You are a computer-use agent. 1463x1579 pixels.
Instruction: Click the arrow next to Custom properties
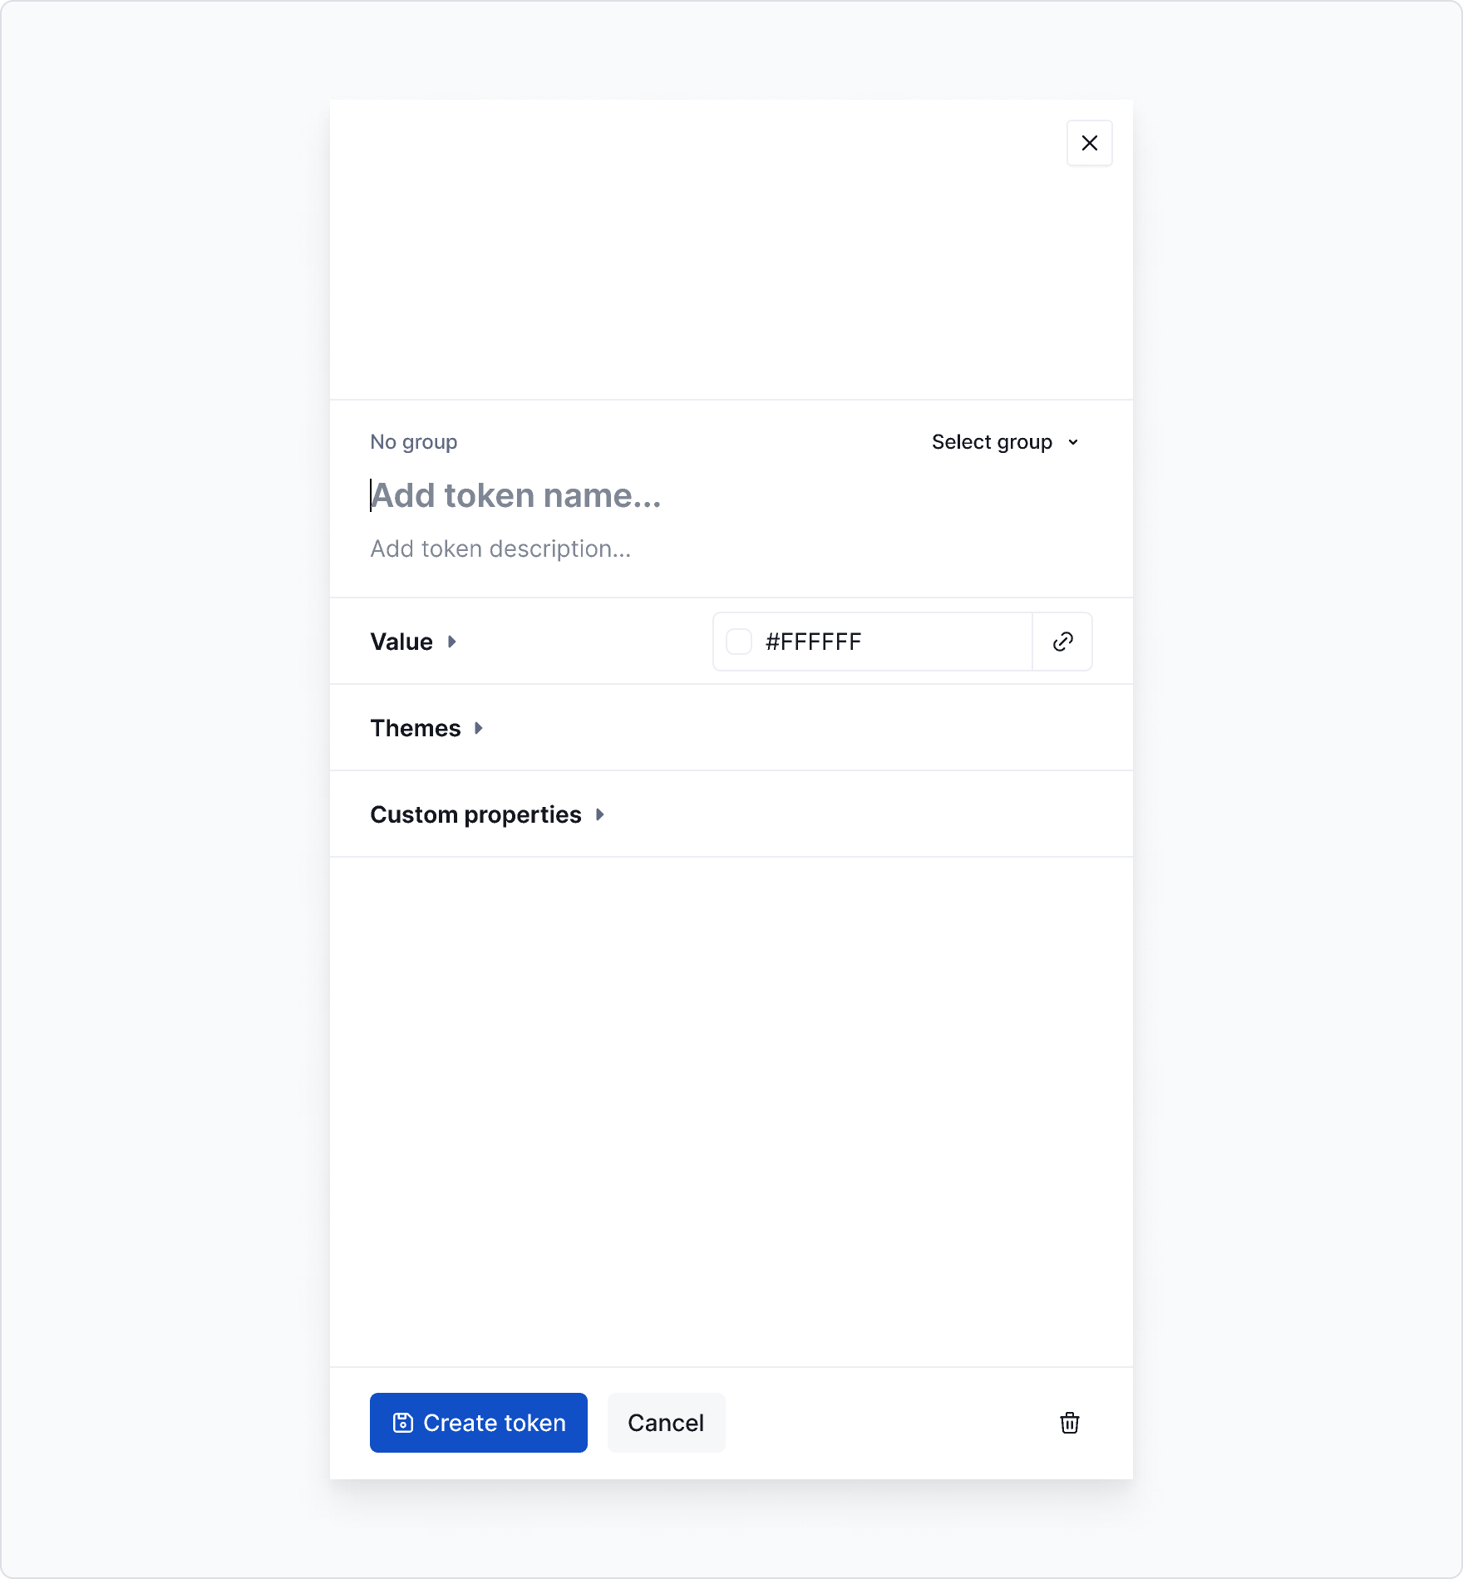[x=598, y=814]
